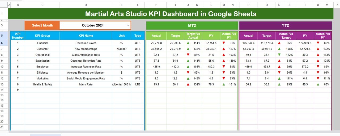Click the purple YTD section banner
This screenshot has height=136, width=340.
(x=285, y=25)
